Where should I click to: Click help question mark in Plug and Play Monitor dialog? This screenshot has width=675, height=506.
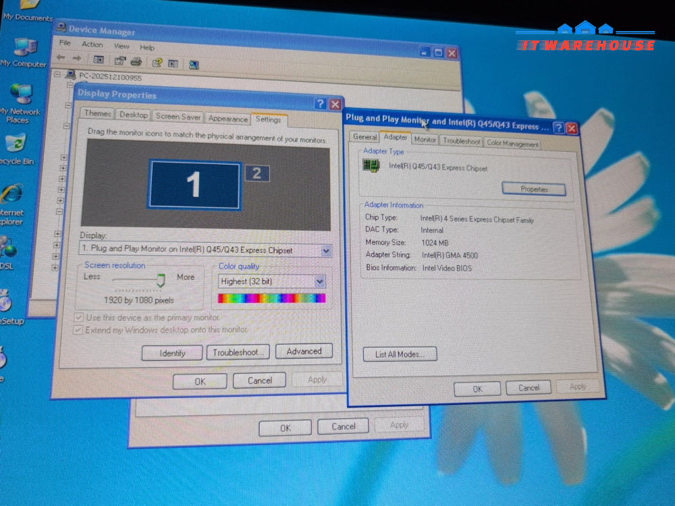[x=558, y=128]
